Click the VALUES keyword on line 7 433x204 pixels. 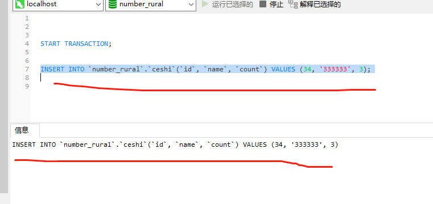pyautogui.click(x=283, y=69)
